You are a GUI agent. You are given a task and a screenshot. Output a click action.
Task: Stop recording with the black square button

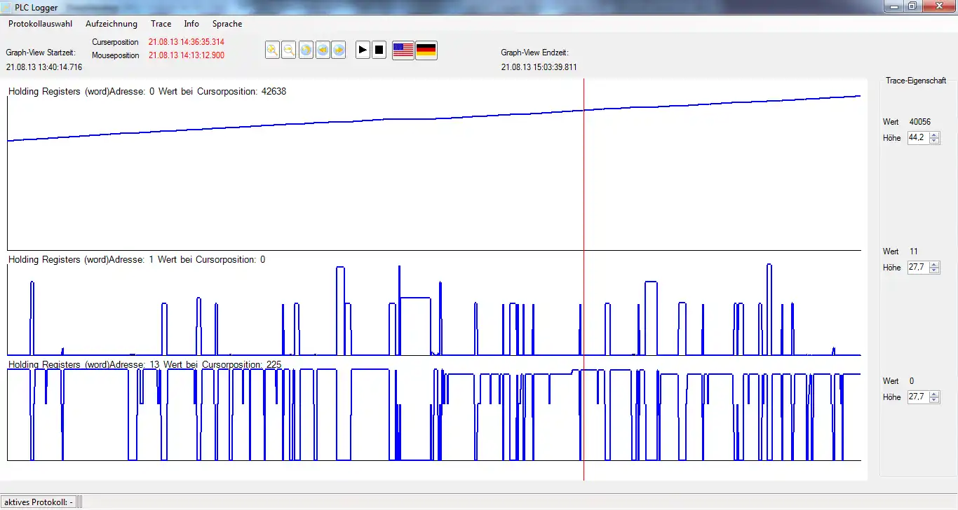(379, 50)
